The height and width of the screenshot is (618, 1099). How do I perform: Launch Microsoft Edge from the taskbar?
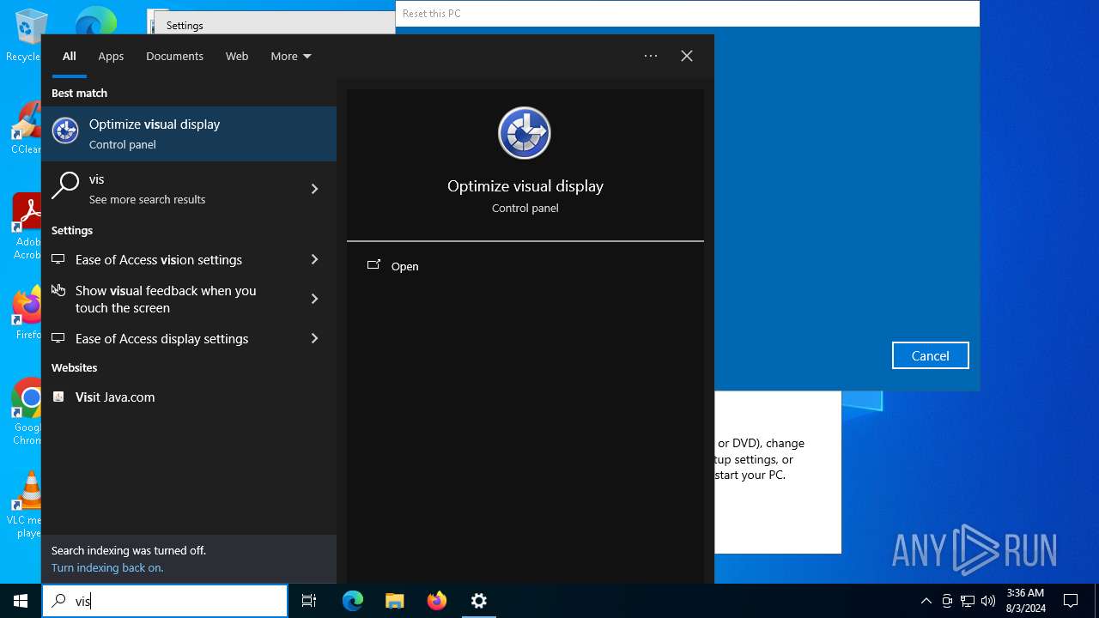353,601
